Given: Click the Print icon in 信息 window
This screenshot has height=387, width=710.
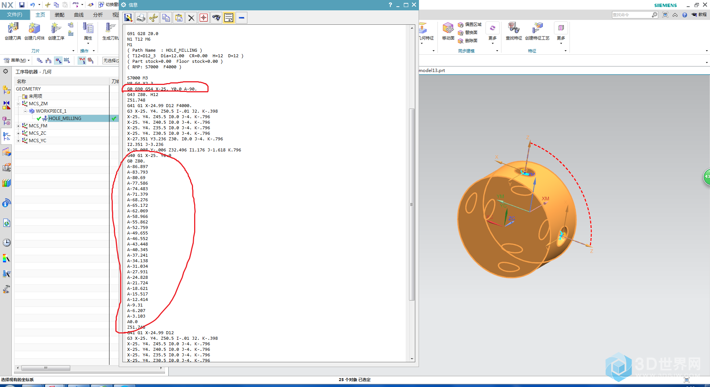Looking at the screenshot, I should click(141, 18).
